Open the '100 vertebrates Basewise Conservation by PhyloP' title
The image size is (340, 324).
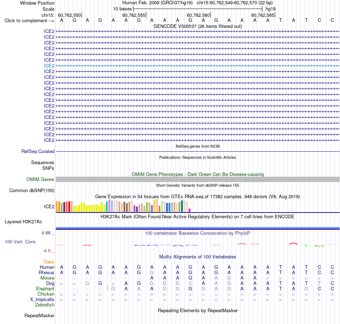tap(198, 233)
